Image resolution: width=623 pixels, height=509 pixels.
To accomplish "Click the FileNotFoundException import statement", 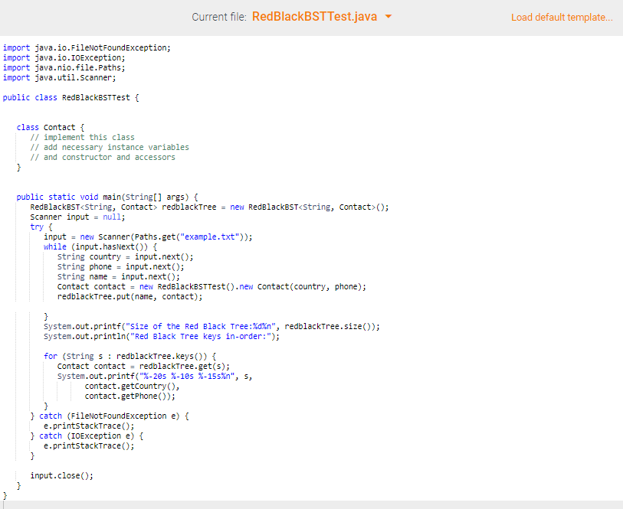I will click(x=83, y=47).
